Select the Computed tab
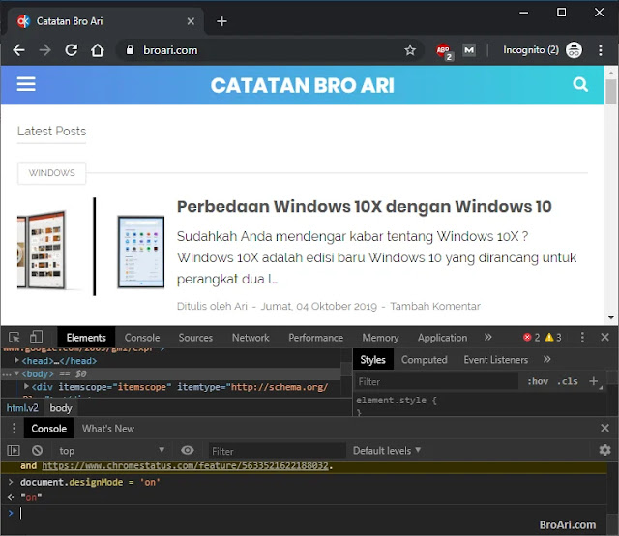The image size is (619, 536). point(425,360)
